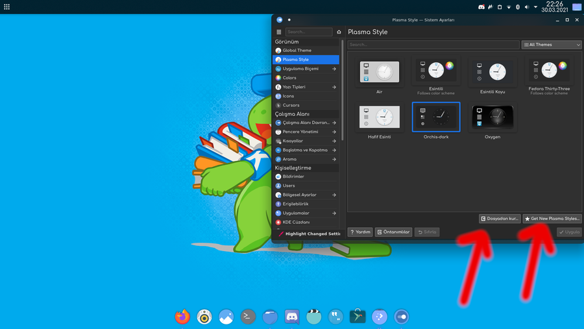The width and height of the screenshot is (584, 329).
Task: Click the Dosyadan kur button
Action: (500, 219)
